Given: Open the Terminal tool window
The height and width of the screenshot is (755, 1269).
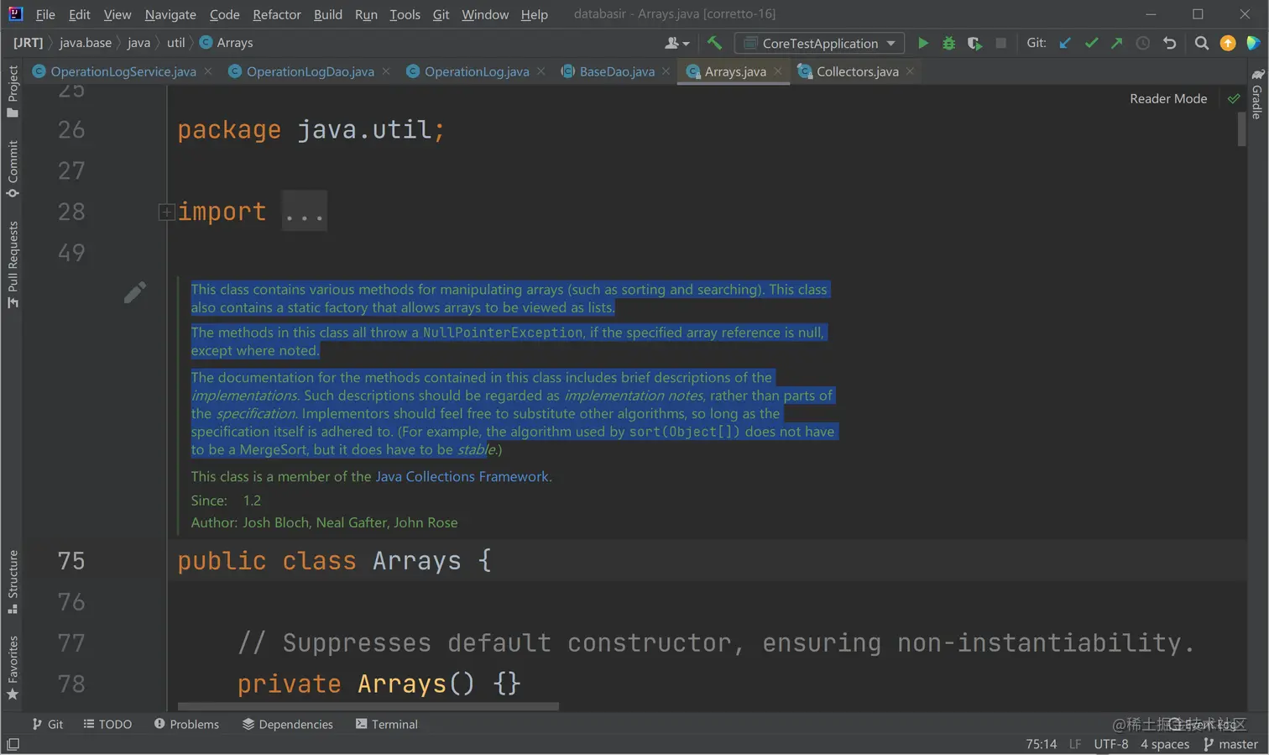Looking at the screenshot, I should (386, 724).
